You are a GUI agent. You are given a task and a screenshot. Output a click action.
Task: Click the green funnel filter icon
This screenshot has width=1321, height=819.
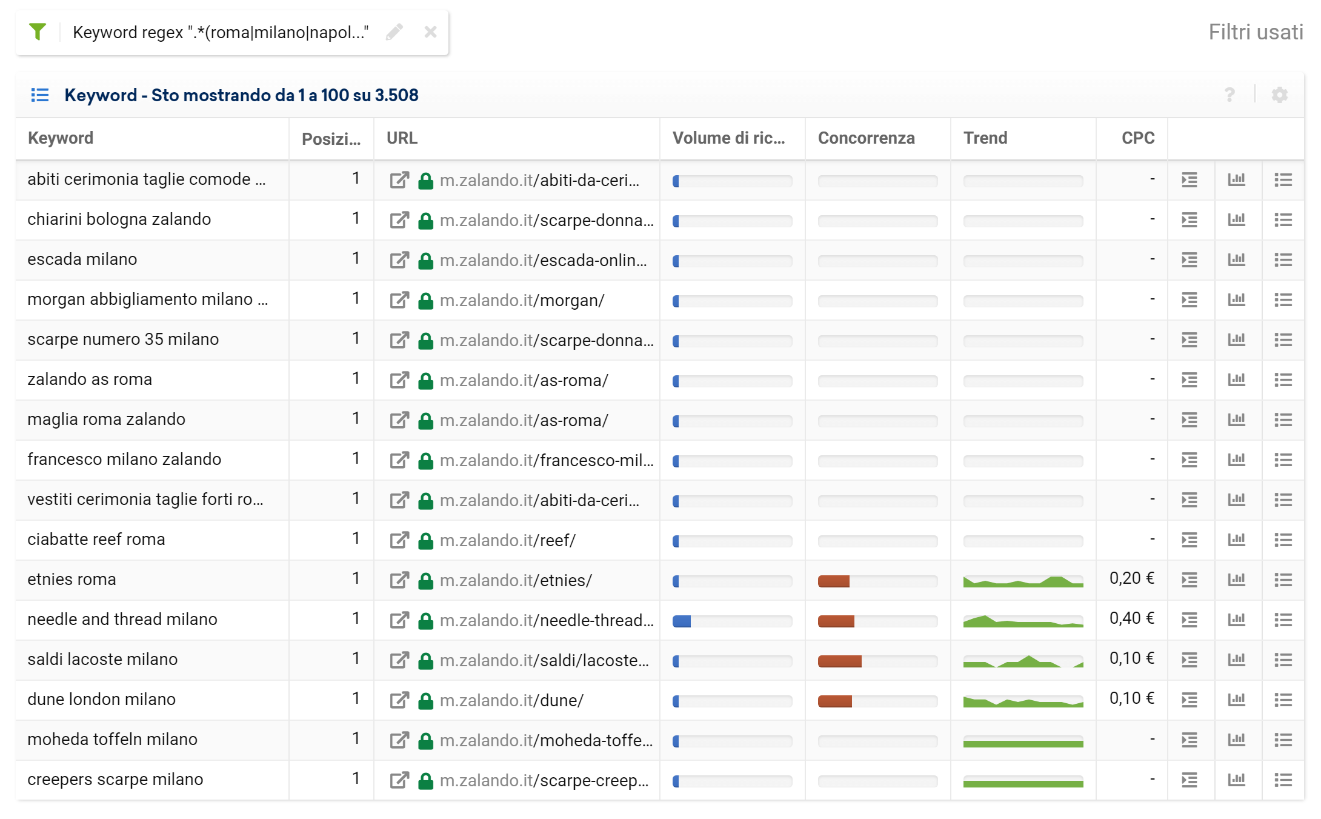[x=38, y=32]
